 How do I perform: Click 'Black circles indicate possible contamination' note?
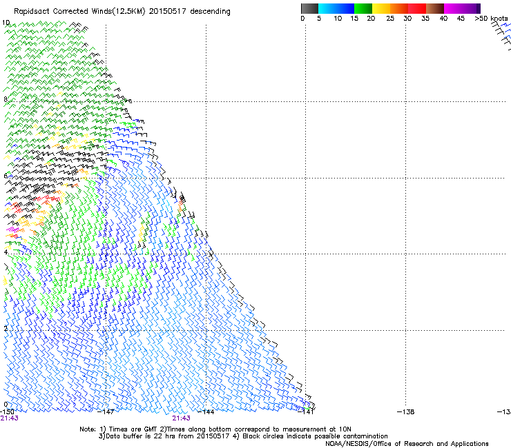coord(315,436)
